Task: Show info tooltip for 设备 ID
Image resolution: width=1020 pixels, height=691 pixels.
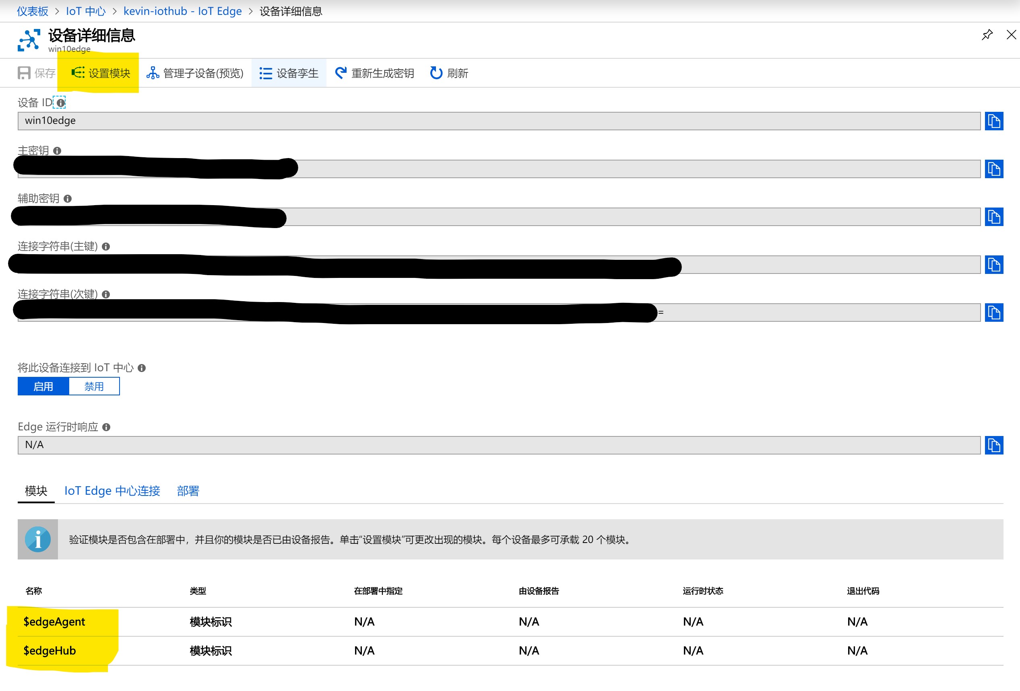Action: coord(60,103)
